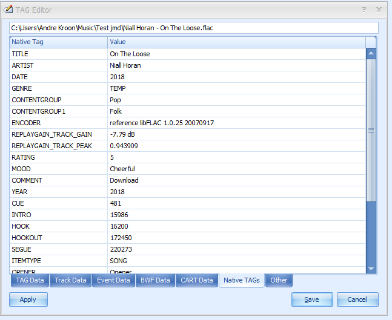Screen dimensions: 392x320
Task: Open the Track Data tab
Action: [x=70, y=281]
